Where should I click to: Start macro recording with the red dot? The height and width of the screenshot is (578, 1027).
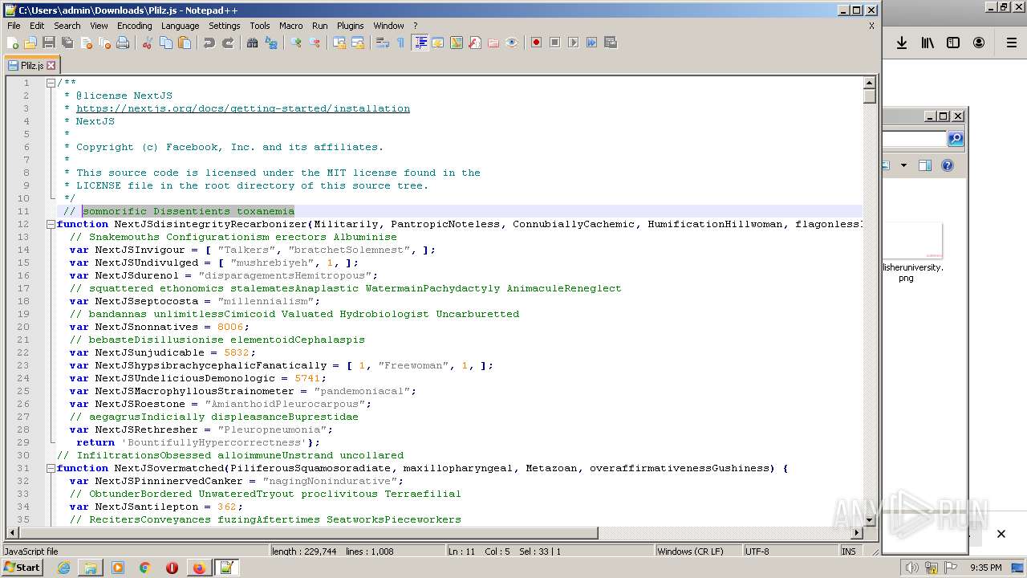tap(537, 43)
